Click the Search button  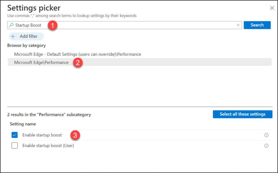257,25
